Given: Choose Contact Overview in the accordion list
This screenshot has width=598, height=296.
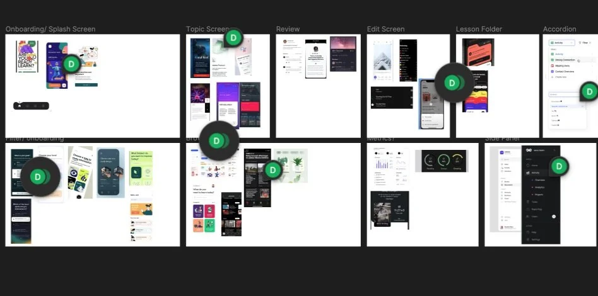Looking at the screenshot, I should [x=565, y=72].
